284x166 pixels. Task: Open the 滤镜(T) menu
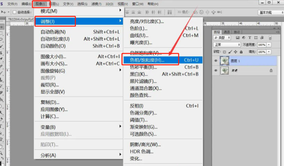[96, 4]
